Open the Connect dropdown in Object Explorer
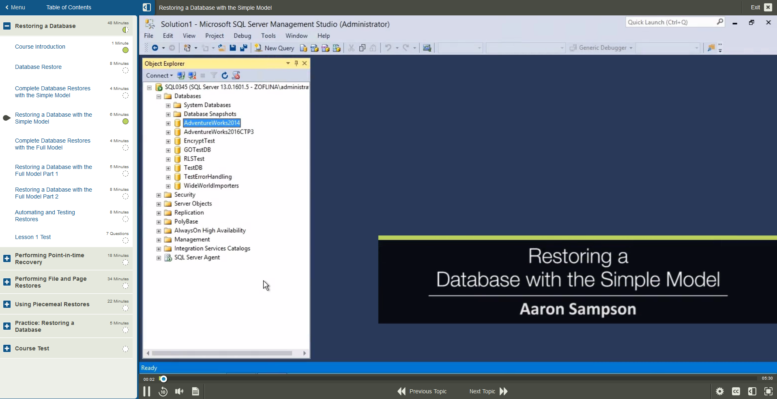The image size is (777, 399). pos(159,75)
